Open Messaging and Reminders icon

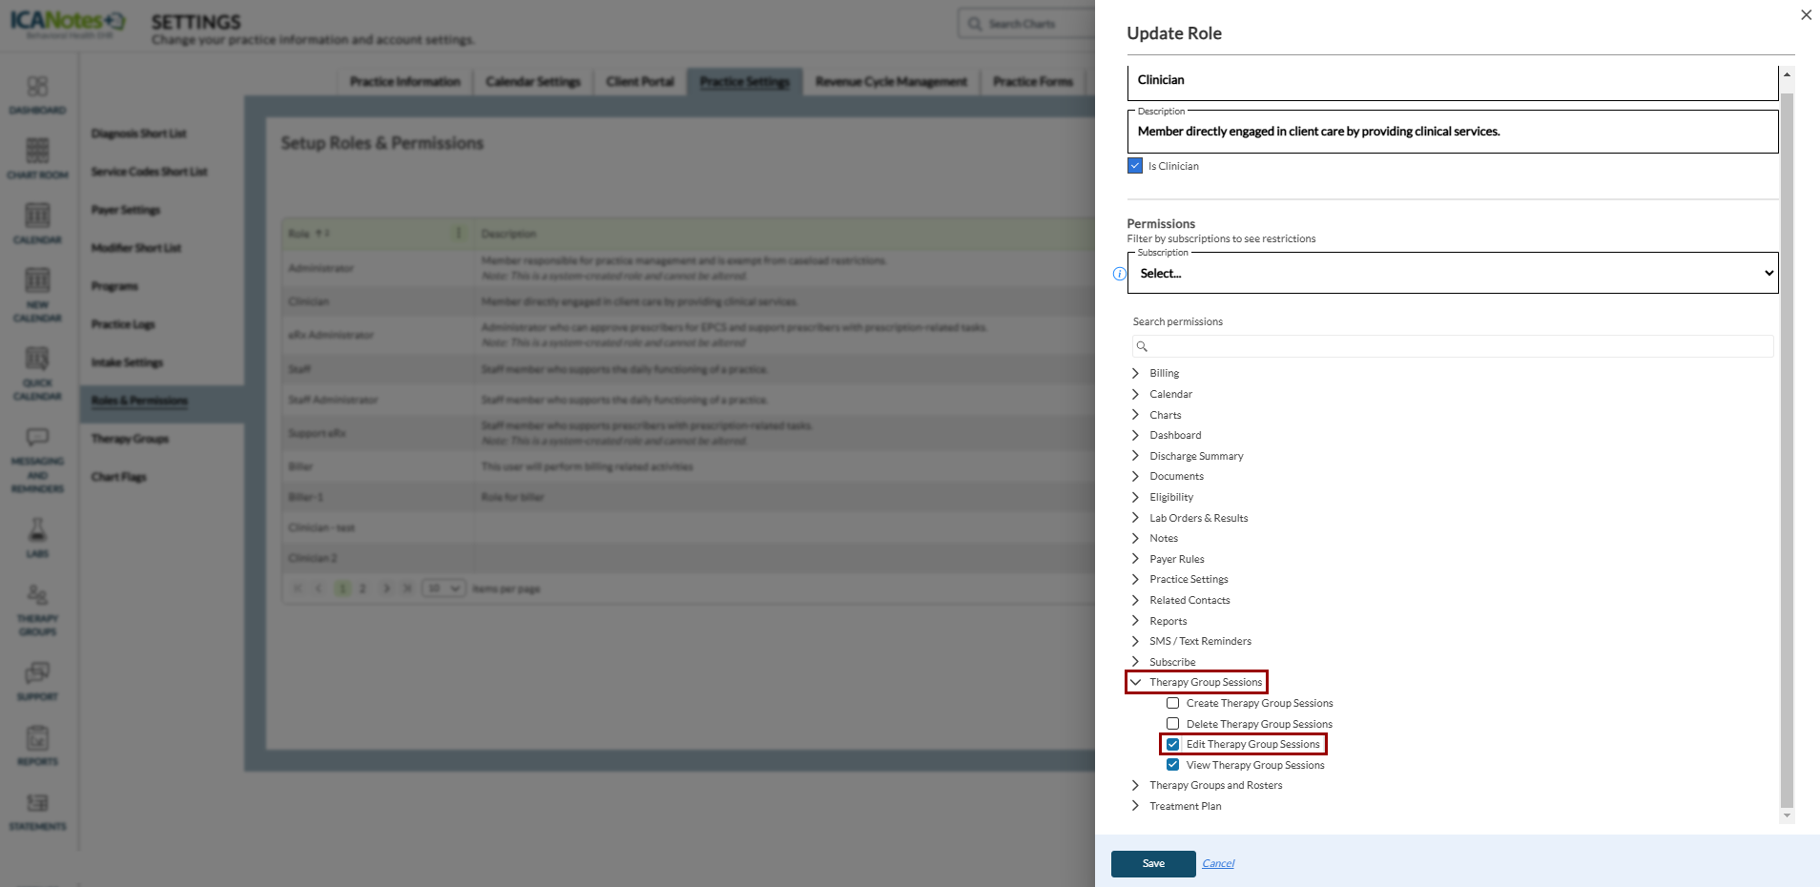37,438
